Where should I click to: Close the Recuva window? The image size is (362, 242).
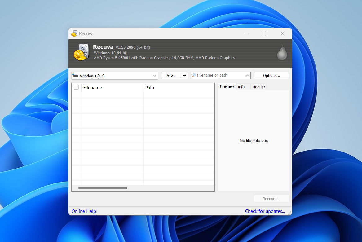(283, 33)
